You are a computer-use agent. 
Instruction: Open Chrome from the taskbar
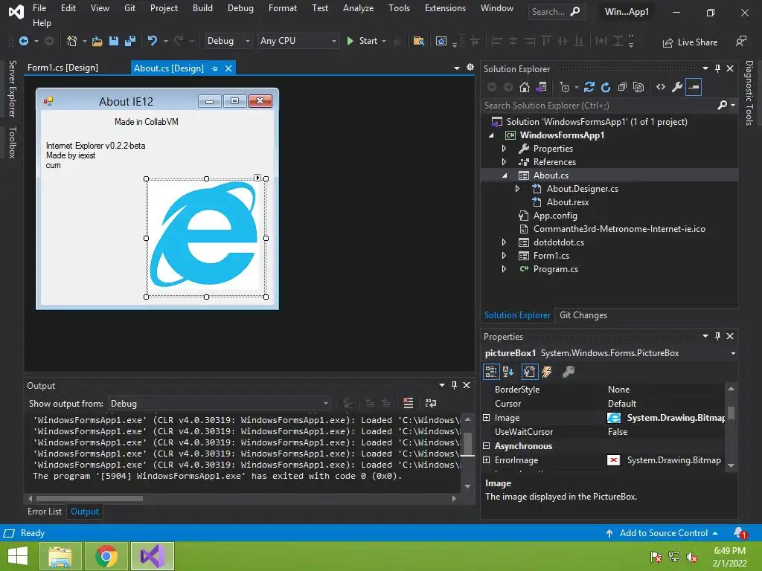(x=106, y=556)
